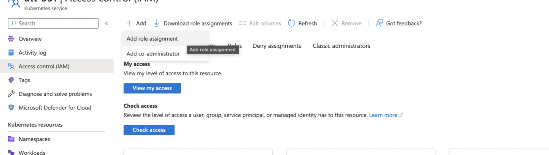The height and width of the screenshot is (155, 549).
Task: Click the plus Add icon
Action: click(129, 23)
